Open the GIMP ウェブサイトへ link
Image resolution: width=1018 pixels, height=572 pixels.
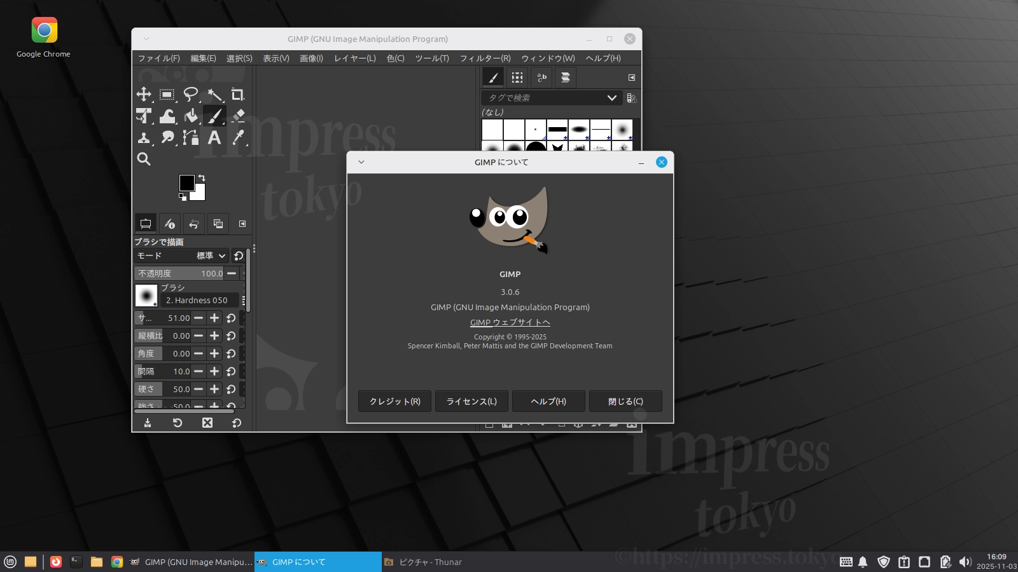(x=510, y=322)
